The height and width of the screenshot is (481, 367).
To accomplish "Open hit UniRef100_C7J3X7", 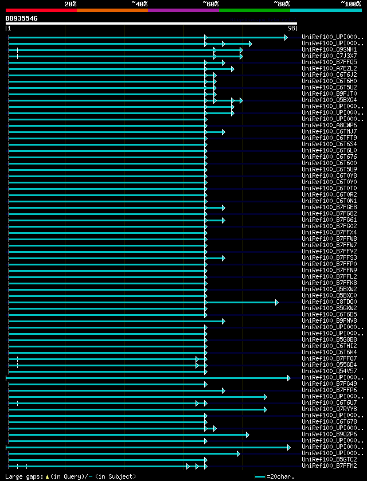I will click(x=329, y=56).
